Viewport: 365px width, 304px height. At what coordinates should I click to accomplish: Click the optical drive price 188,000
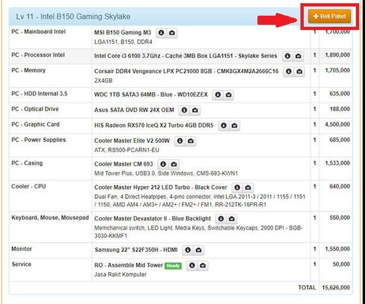pos(340,109)
